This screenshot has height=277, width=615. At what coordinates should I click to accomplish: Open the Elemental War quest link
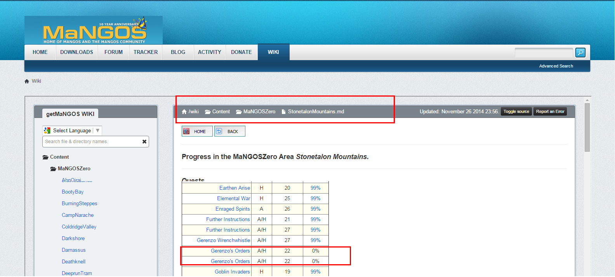pos(234,198)
